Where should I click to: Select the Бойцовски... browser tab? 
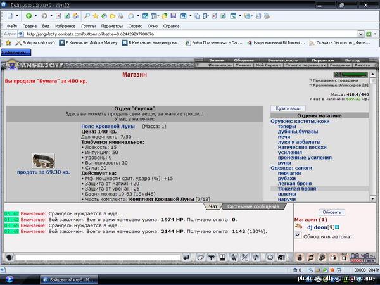16,53
